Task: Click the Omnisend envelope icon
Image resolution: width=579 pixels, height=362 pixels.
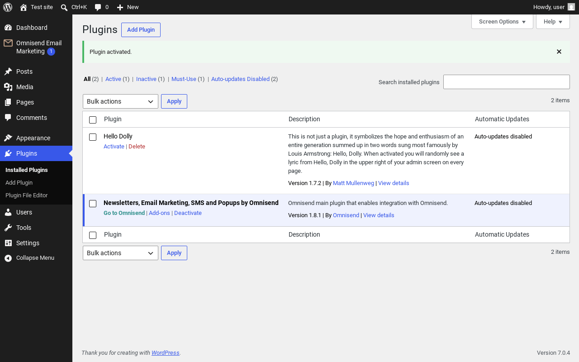Action: tap(8, 43)
